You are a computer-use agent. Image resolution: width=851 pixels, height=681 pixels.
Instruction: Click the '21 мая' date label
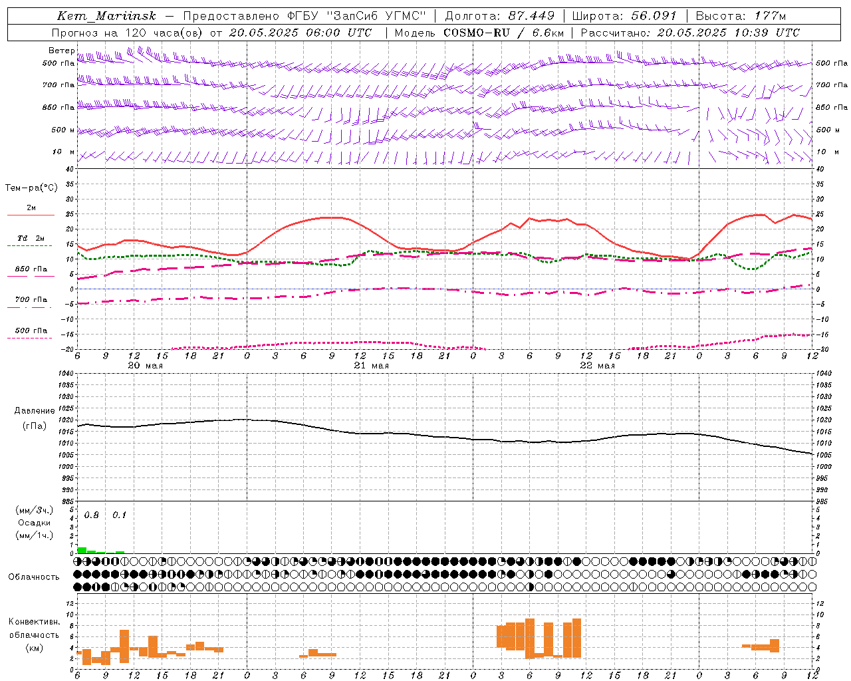point(371,366)
